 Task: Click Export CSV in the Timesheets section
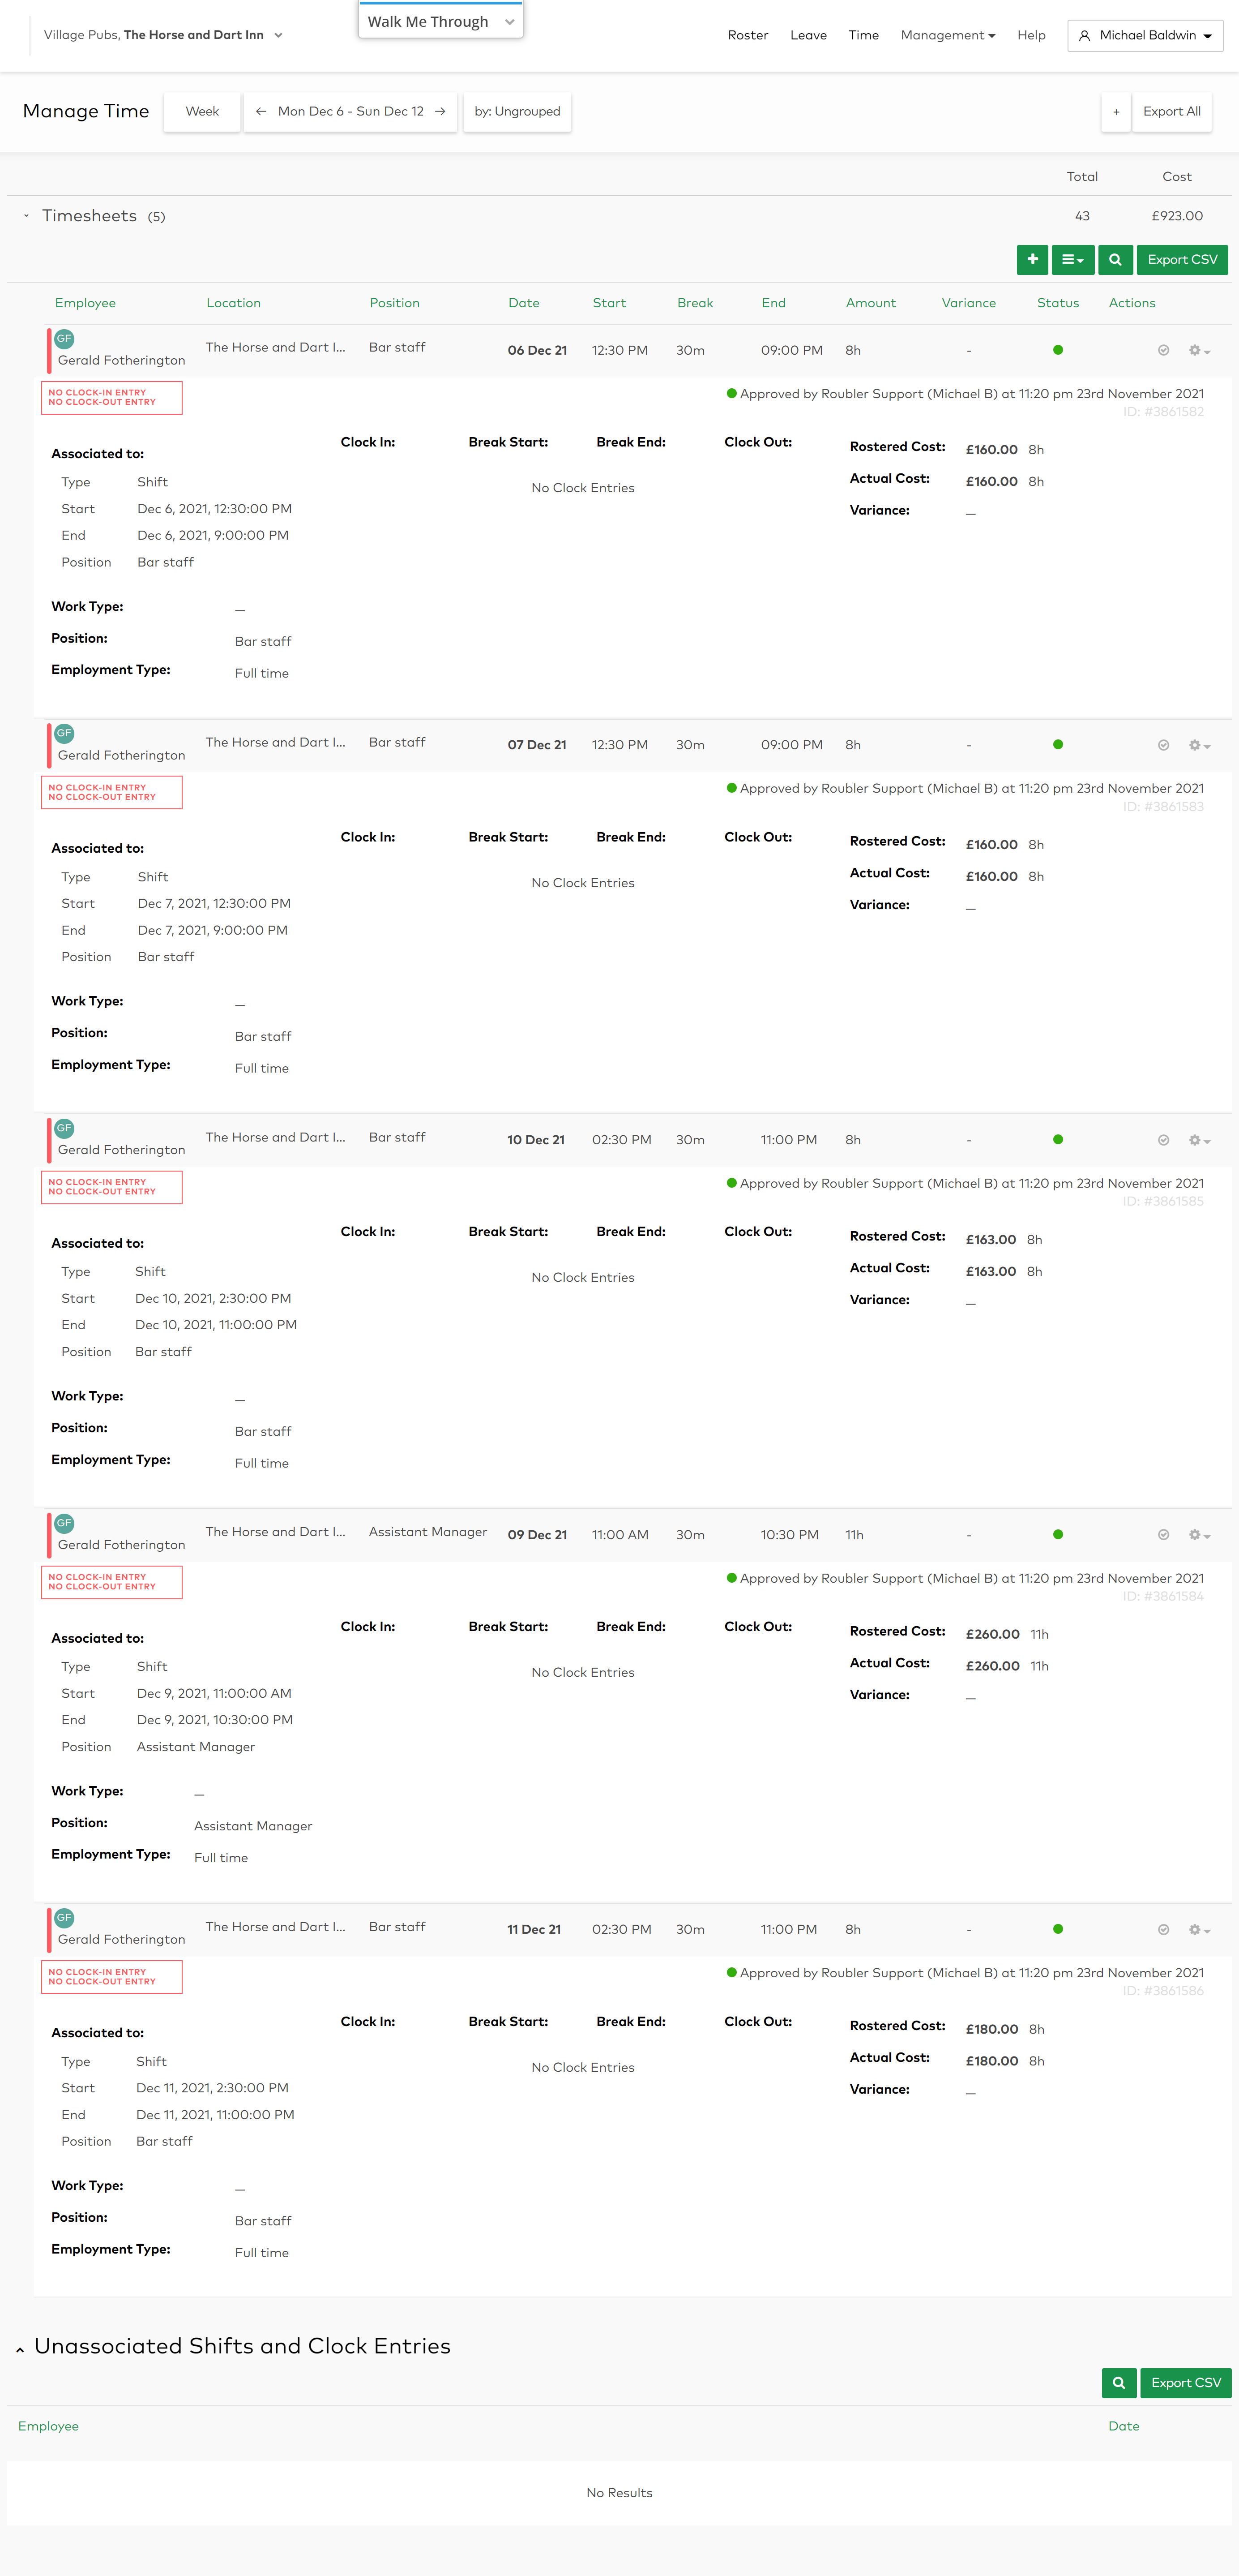1182,260
